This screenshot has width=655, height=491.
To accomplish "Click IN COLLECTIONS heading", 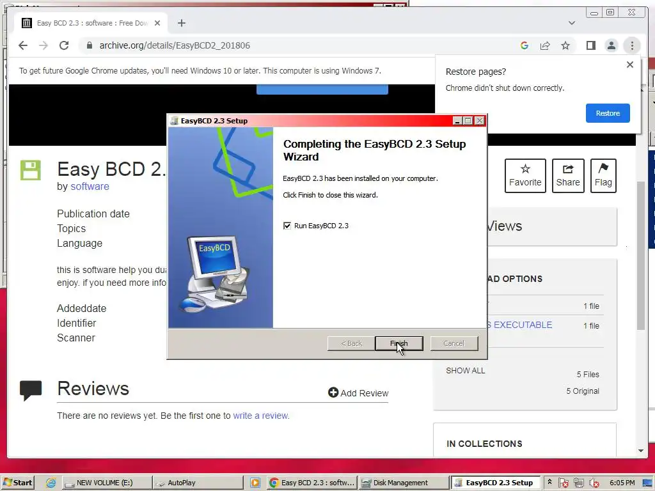I will (x=484, y=444).
